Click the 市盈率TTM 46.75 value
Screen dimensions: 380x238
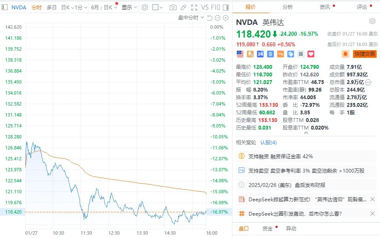click(x=318, y=82)
